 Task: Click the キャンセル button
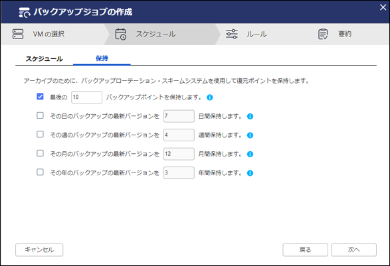[x=39, y=250]
